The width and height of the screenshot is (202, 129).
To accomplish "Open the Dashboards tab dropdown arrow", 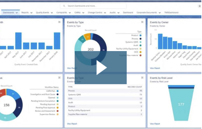I will pos(17,13).
